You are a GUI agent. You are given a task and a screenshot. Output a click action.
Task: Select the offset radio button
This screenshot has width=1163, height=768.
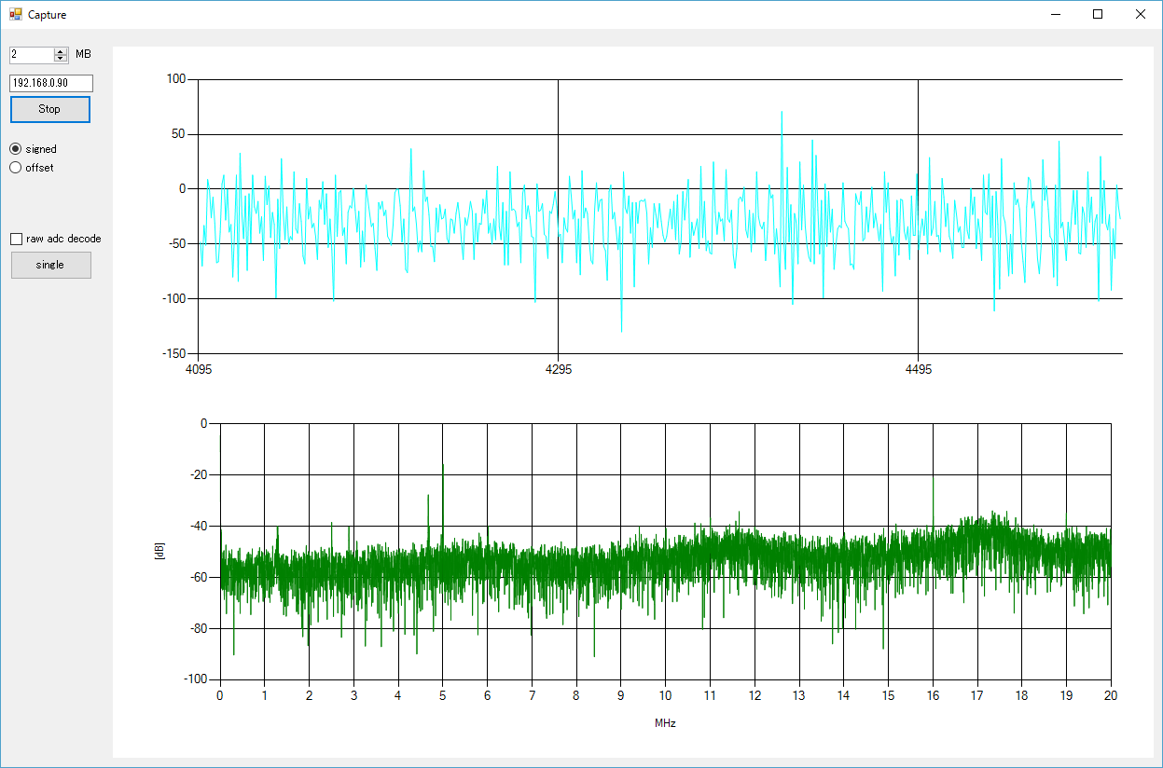15,168
